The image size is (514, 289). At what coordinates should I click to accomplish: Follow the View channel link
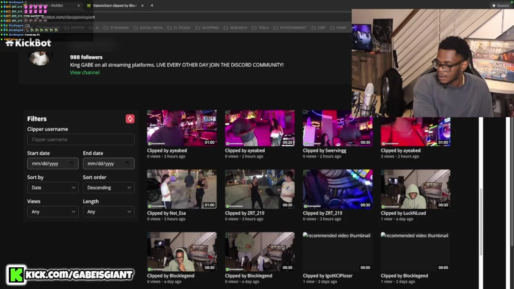(x=85, y=72)
